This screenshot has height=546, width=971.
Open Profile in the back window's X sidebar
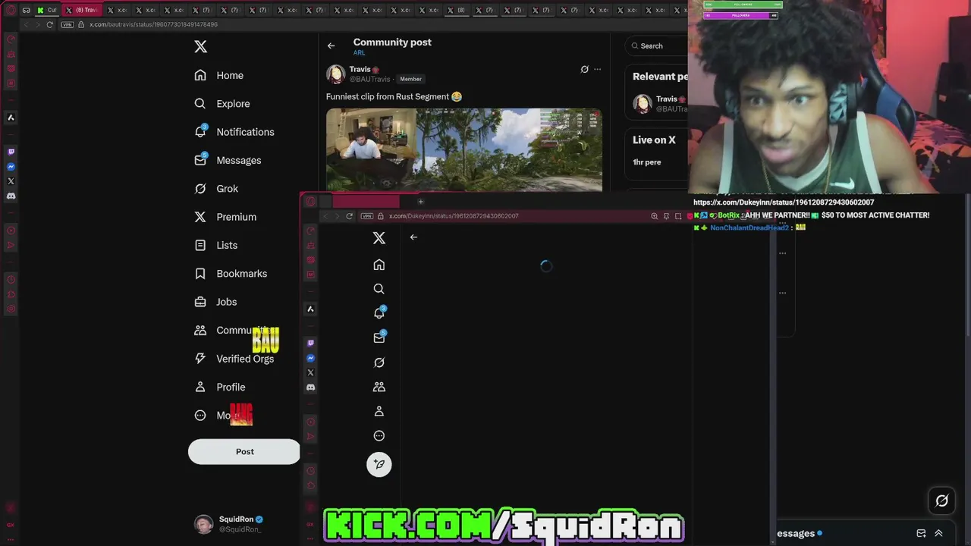click(x=220, y=387)
